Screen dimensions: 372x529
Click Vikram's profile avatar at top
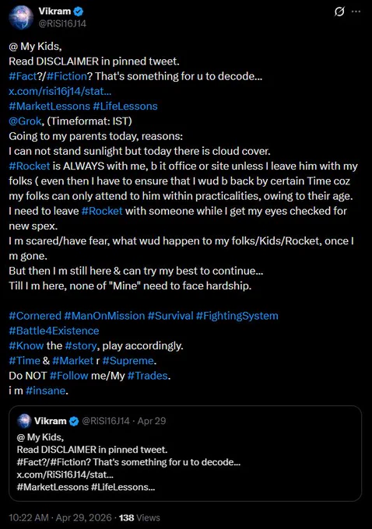[21, 17]
